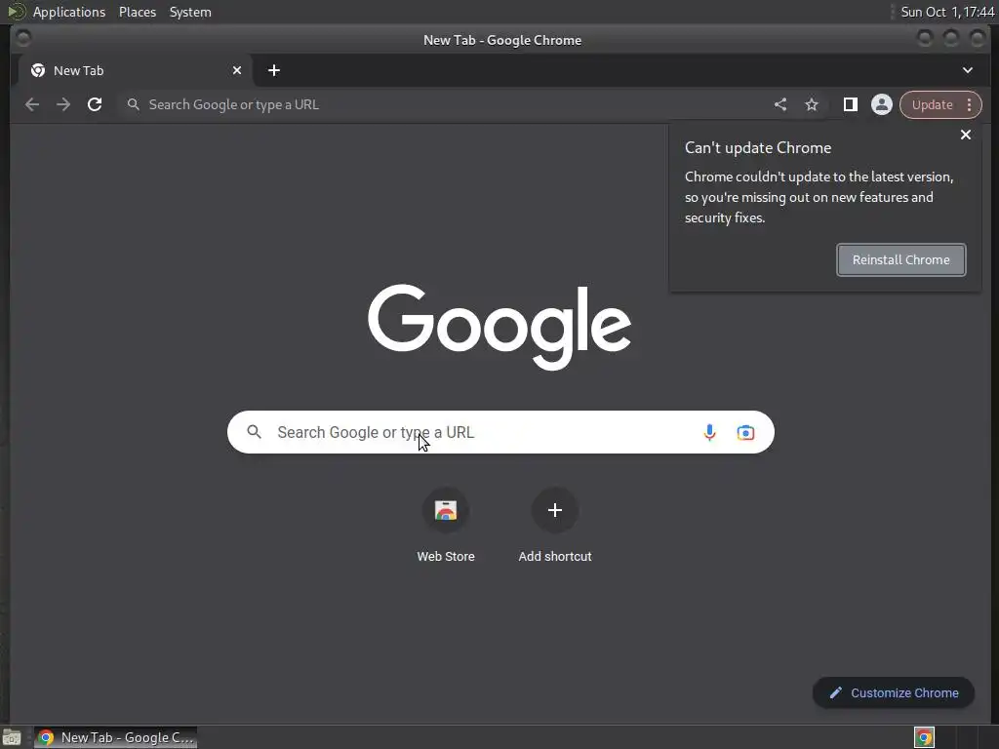Open Customize Chrome

[894, 693]
